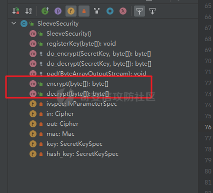
Task: Click line number 76 in gutter
Action: coord(208,127)
